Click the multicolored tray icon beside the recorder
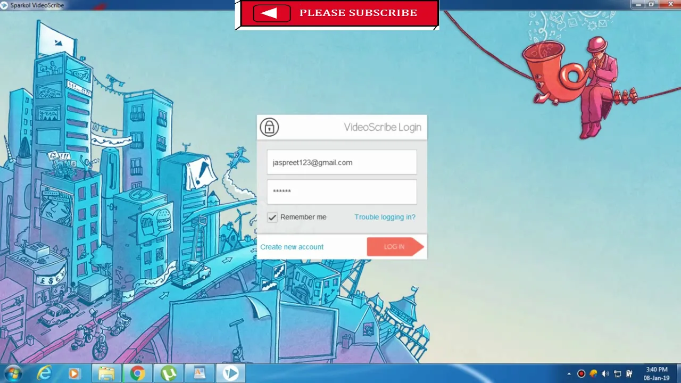The width and height of the screenshot is (681, 383). pos(593,374)
